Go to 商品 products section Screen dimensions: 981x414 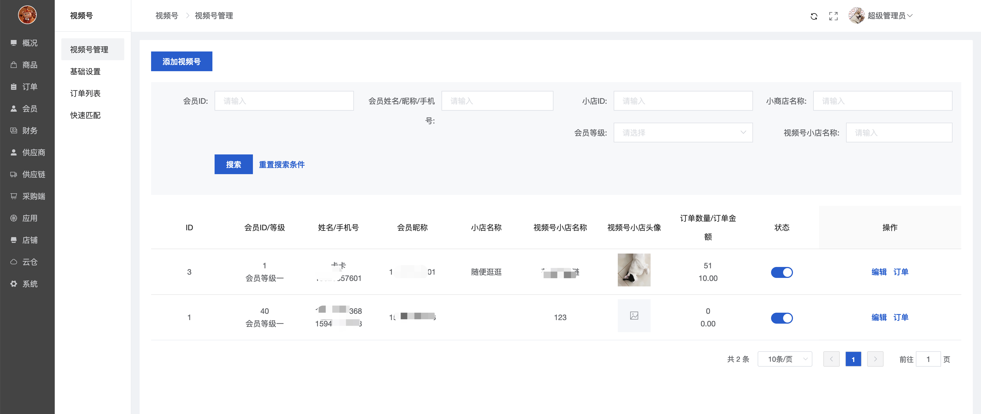27,65
